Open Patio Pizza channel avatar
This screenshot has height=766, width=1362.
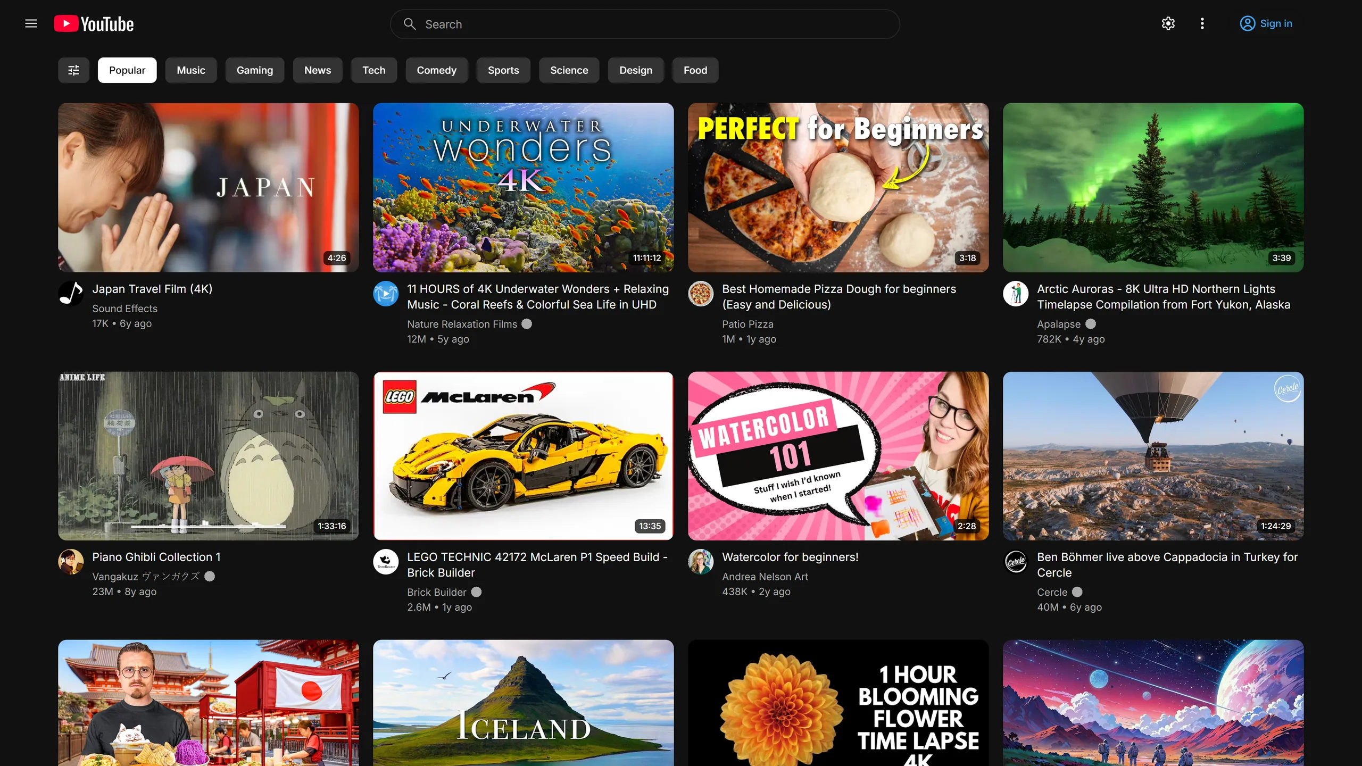coord(701,294)
